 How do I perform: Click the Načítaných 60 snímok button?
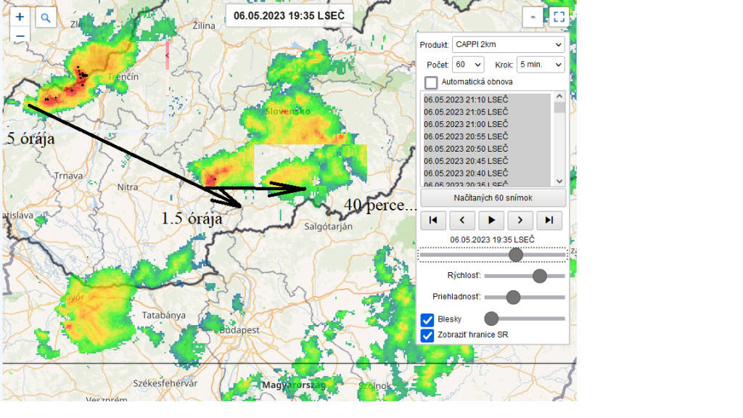pos(493,198)
